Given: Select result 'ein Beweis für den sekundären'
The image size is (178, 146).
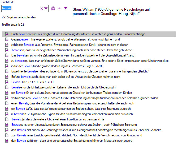Looking at the screenshot, I should [x=72, y=93].
